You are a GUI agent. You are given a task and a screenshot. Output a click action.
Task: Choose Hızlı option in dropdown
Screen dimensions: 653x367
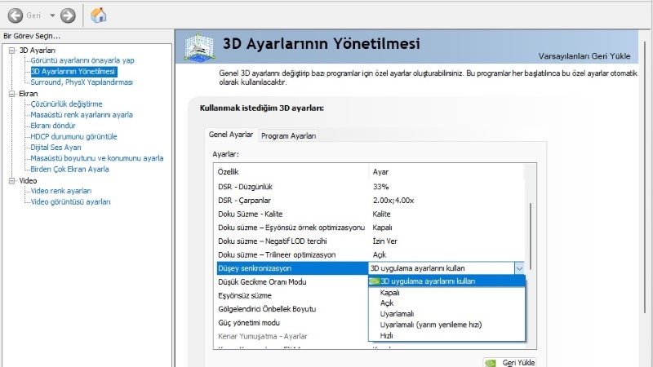(x=446, y=335)
